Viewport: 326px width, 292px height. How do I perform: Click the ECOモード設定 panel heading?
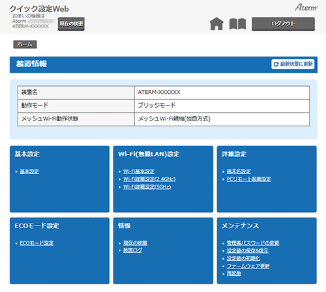[x=37, y=226]
